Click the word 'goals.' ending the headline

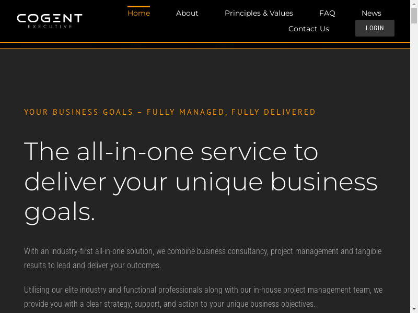[x=60, y=212]
